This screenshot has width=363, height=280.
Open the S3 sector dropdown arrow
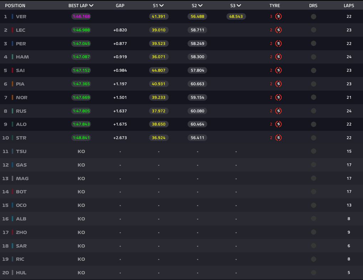point(239,6)
